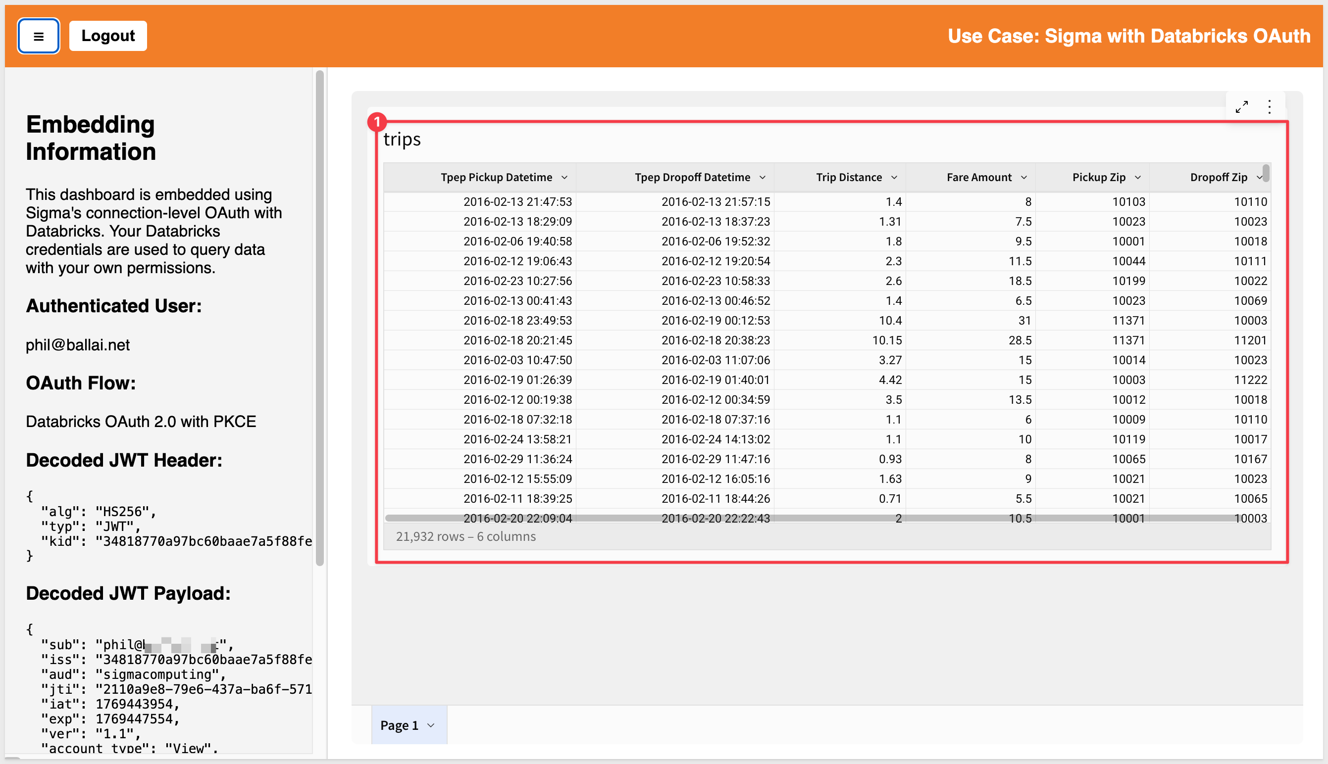The width and height of the screenshot is (1328, 764).
Task: Open Fare Amount column chevron menu
Action: point(1023,177)
